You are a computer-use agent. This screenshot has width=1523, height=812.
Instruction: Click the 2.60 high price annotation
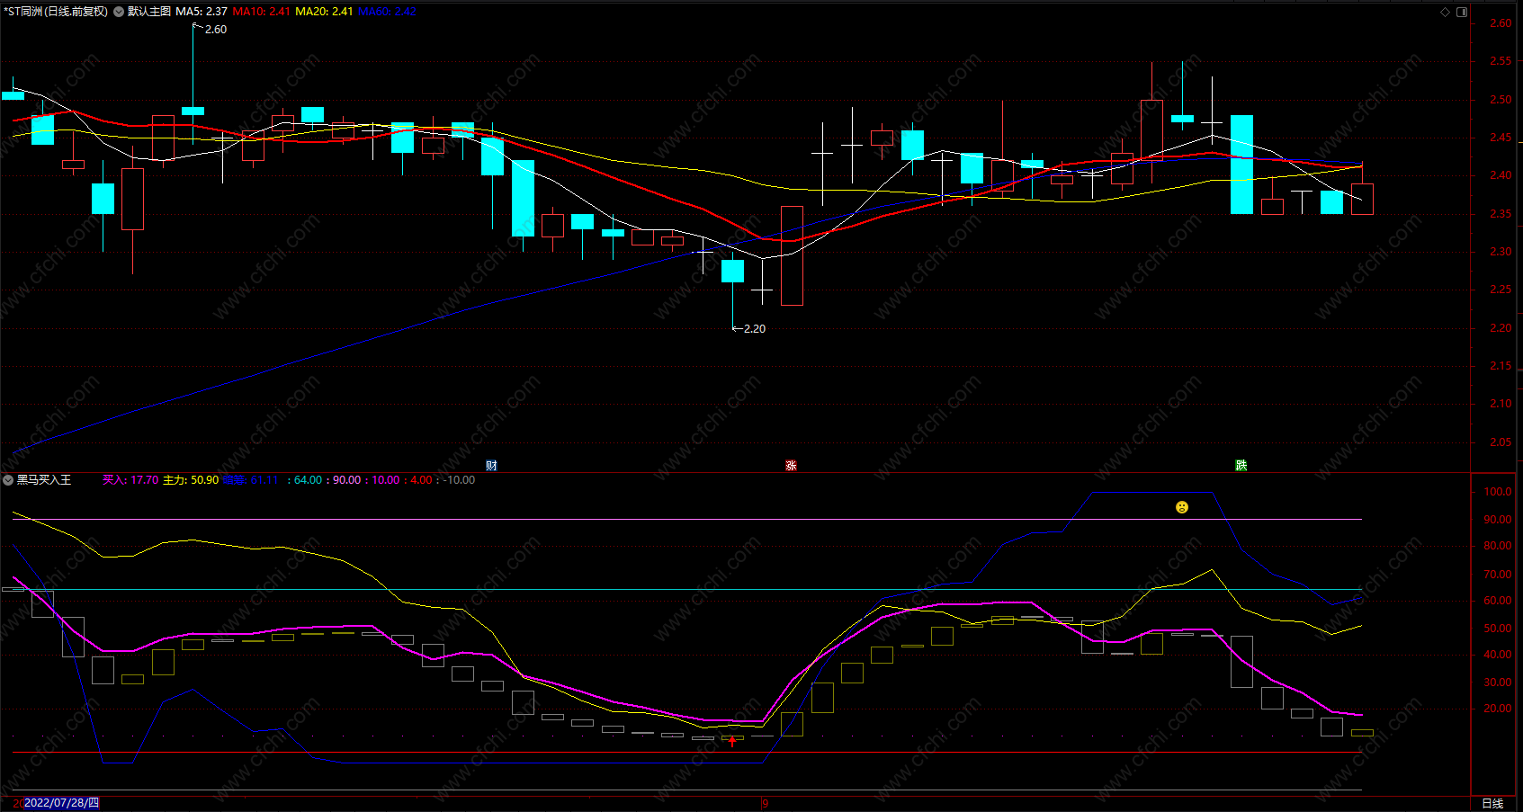point(216,30)
